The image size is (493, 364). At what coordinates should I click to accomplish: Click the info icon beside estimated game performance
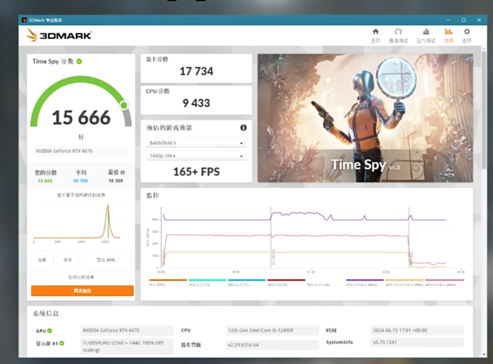pyautogui.click(x=243, y=128)
